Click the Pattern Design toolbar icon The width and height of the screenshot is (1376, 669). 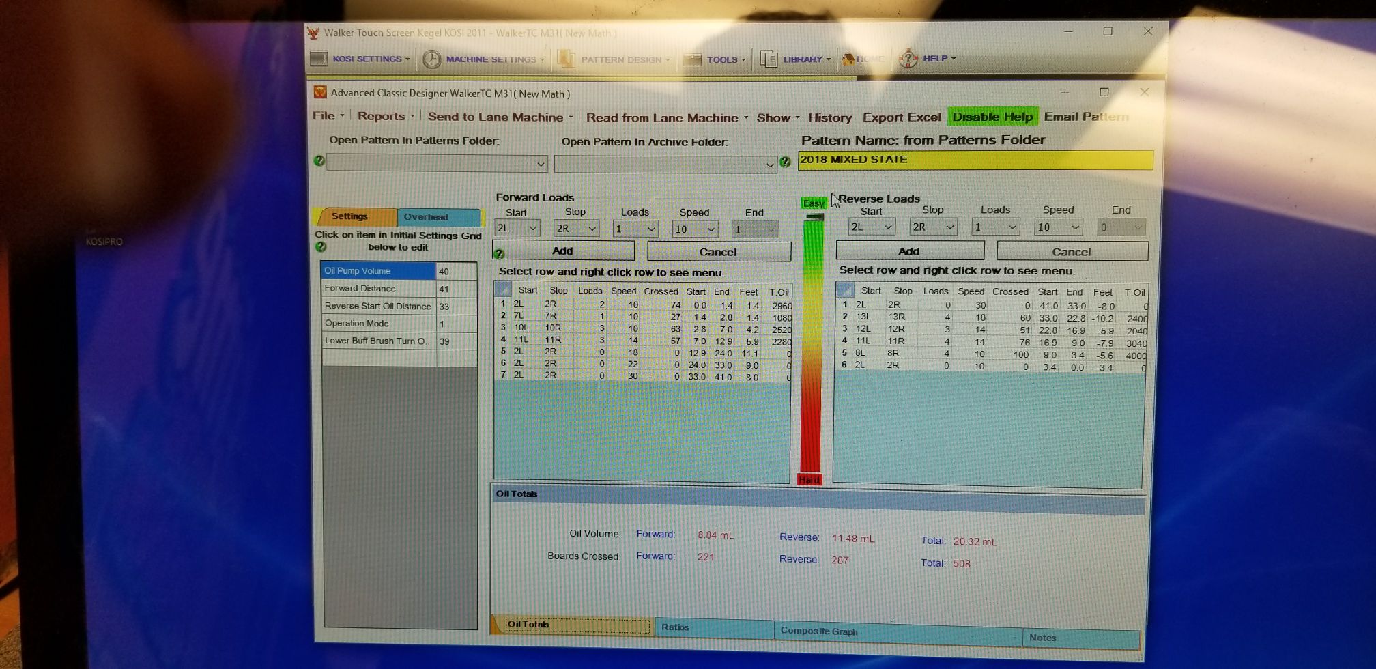point(566,59)
